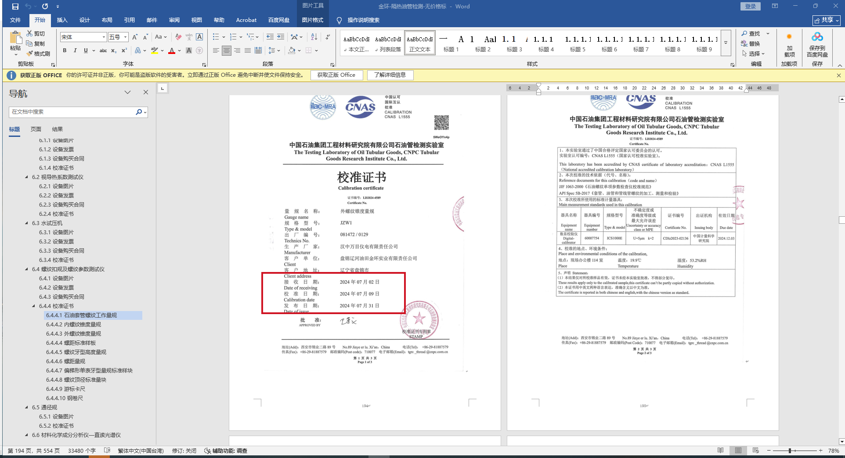Open the search options magnifier in the navigation pane
845x458 pixels.
coord(140,112)
